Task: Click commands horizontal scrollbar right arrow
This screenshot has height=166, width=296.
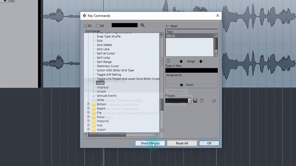Action: 157,135
